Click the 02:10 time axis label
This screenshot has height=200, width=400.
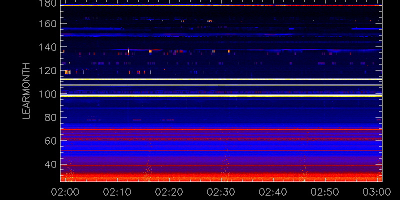tap(117, 192)
